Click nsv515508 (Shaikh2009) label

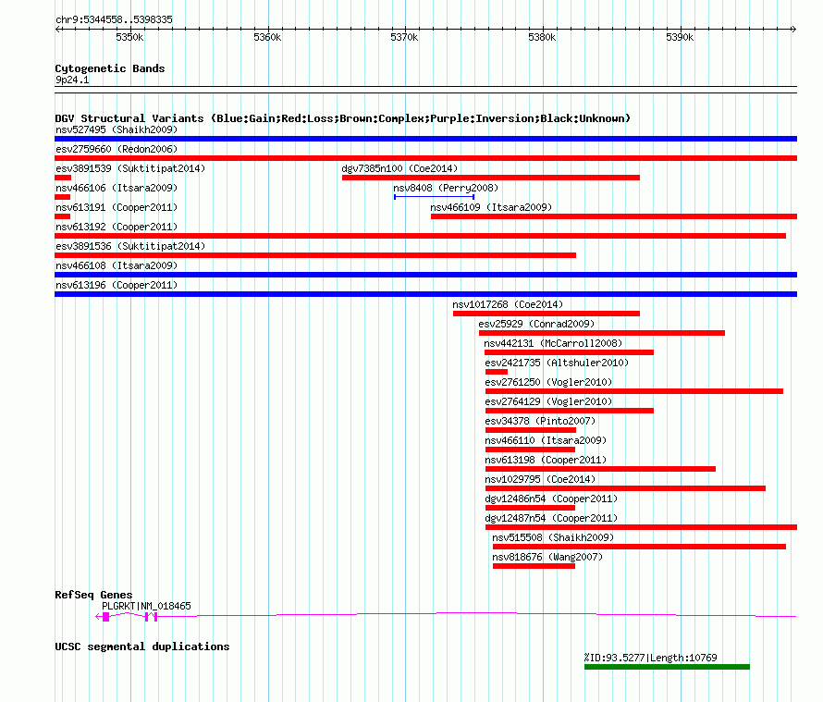click(x=553, y=537)
